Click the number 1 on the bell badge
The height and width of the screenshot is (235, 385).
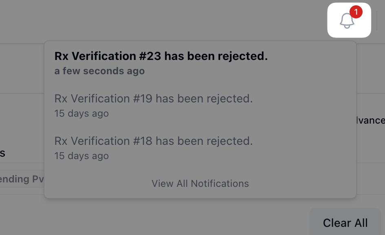(x=356, y=12)
